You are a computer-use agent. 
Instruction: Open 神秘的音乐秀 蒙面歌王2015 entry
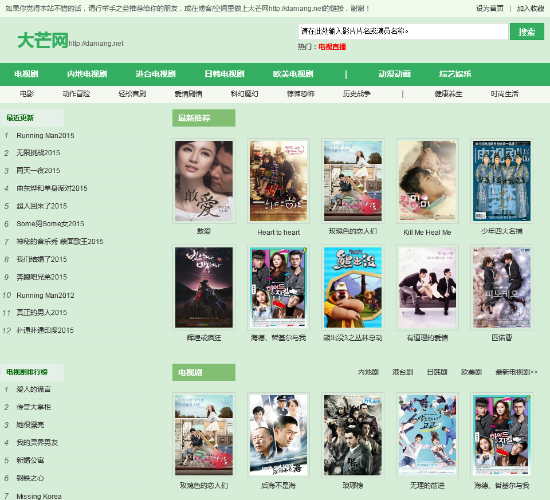60,241
